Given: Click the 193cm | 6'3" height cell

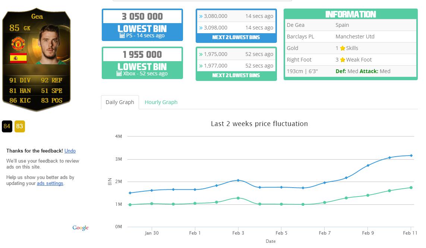Looking at the screenshot, I should pyautogui.click(x=302, y=71).
